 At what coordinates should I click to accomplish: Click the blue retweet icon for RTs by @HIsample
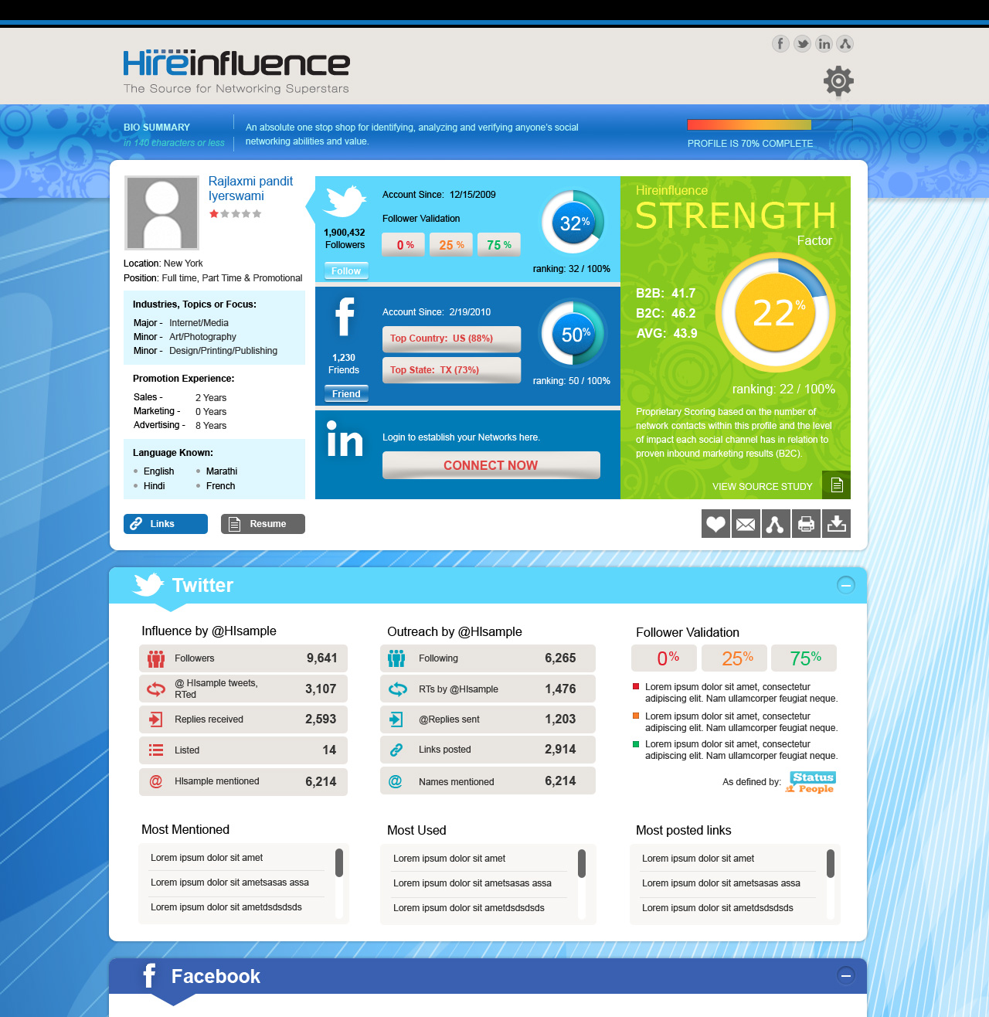pyautogui.click(x=397, y=689)
